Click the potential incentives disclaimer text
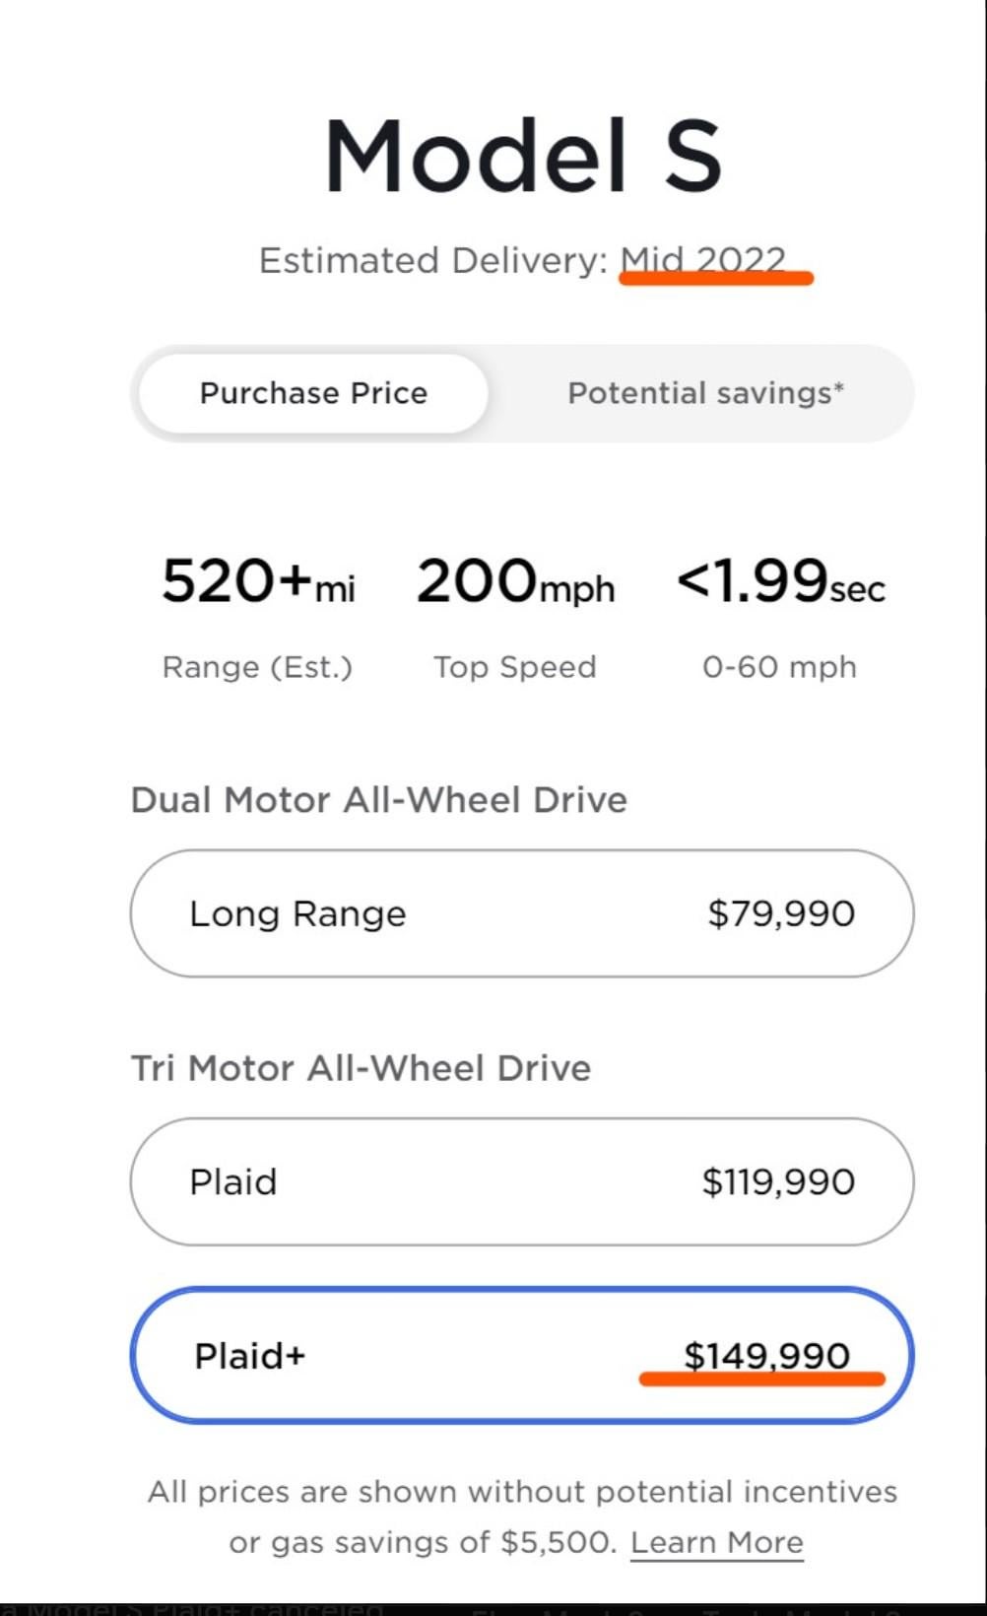This screenshot has width=987, height=1616. 522,1492
